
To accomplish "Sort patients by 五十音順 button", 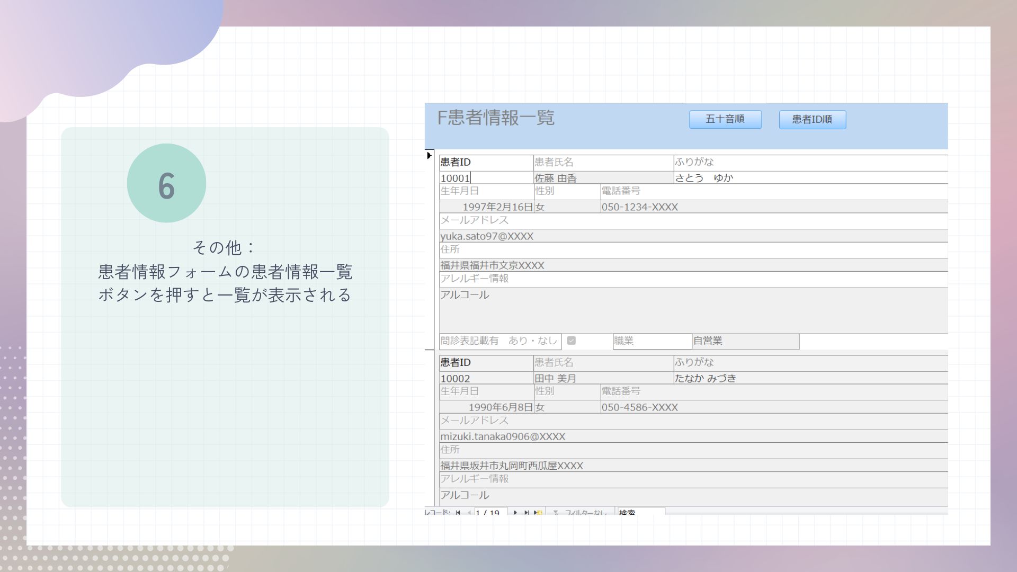I will click(725, 119).
